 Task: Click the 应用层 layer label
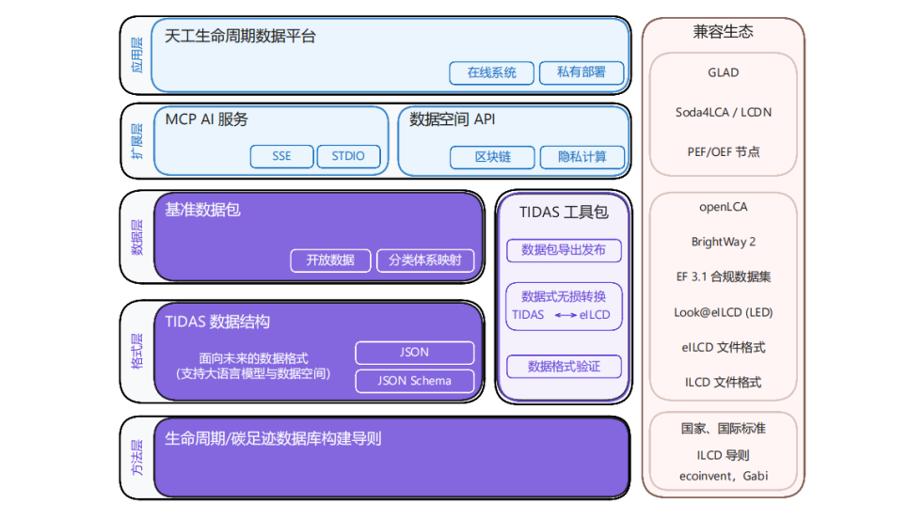pos(137,55)
